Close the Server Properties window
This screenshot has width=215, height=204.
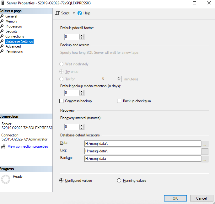(x=209, y=3)
